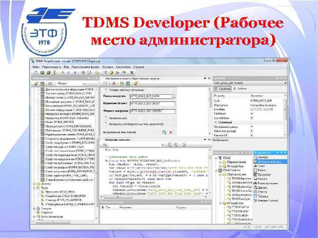Click the red X icon beside Выгружаемые типы файлов
Image resolution: width=318 pixels, height=238 pixels.
(171, 132)
